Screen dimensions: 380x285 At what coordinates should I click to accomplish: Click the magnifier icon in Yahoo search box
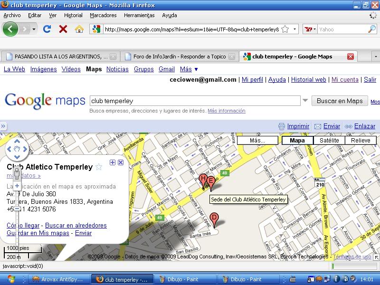pos(372,29)
